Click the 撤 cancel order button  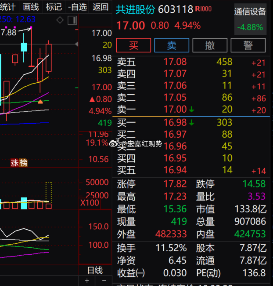pos(210,45)
